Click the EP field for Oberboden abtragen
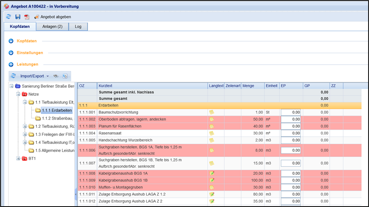 point(291,119)
